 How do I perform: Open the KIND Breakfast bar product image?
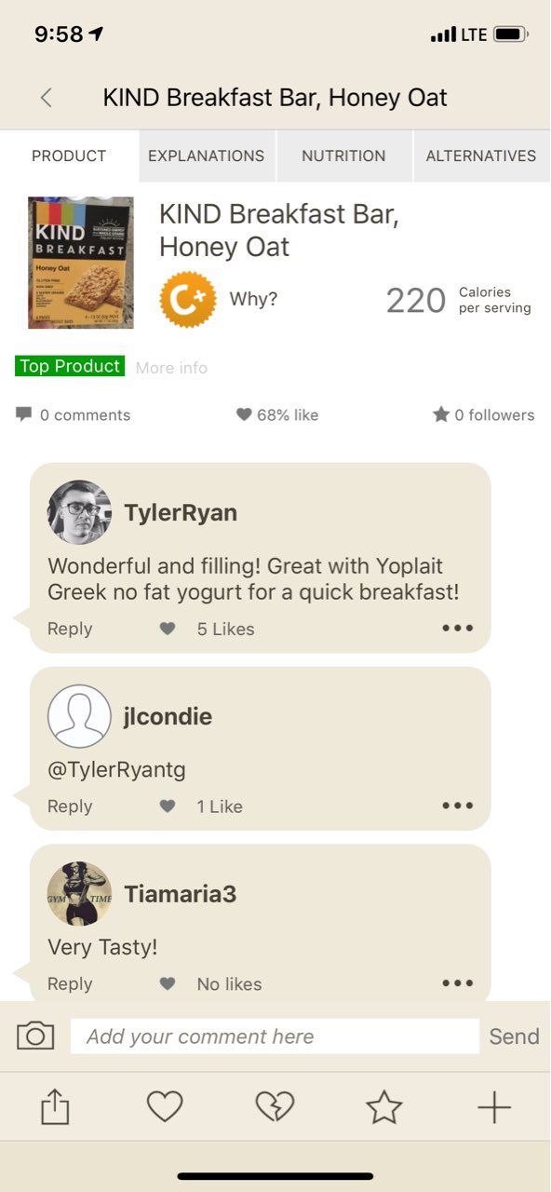[x=81, y=263]
